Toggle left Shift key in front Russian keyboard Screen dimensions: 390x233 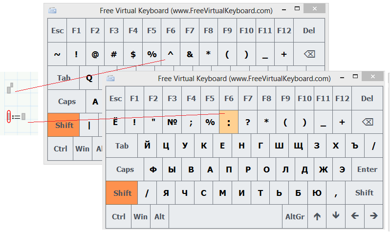(x=122, y=193)
